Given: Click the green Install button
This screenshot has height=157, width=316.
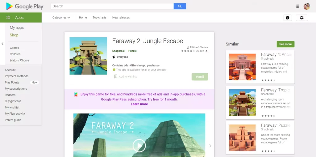Looking at the screenshot, I should [x=200, y=77].
